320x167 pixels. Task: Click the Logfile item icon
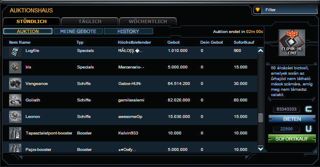(x=15, y=51)
